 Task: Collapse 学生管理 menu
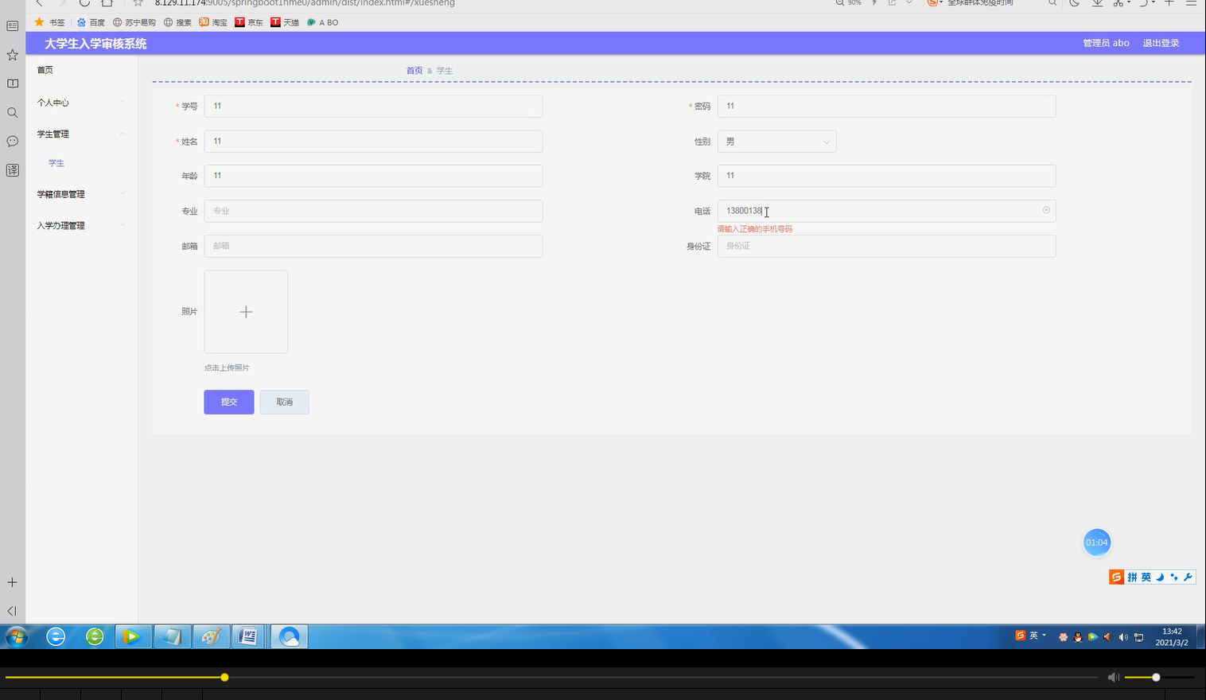pyautogui.click(x=82, y=134)
